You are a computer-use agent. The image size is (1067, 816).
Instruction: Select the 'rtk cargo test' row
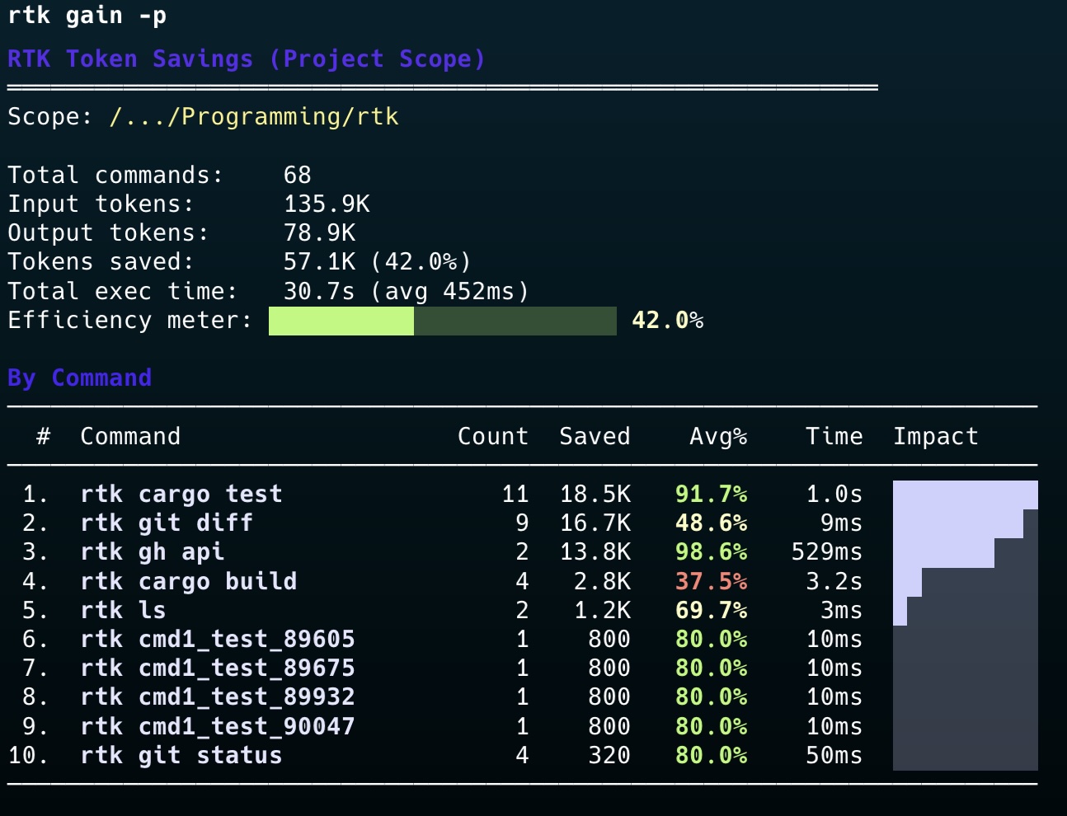click(181, 495)
